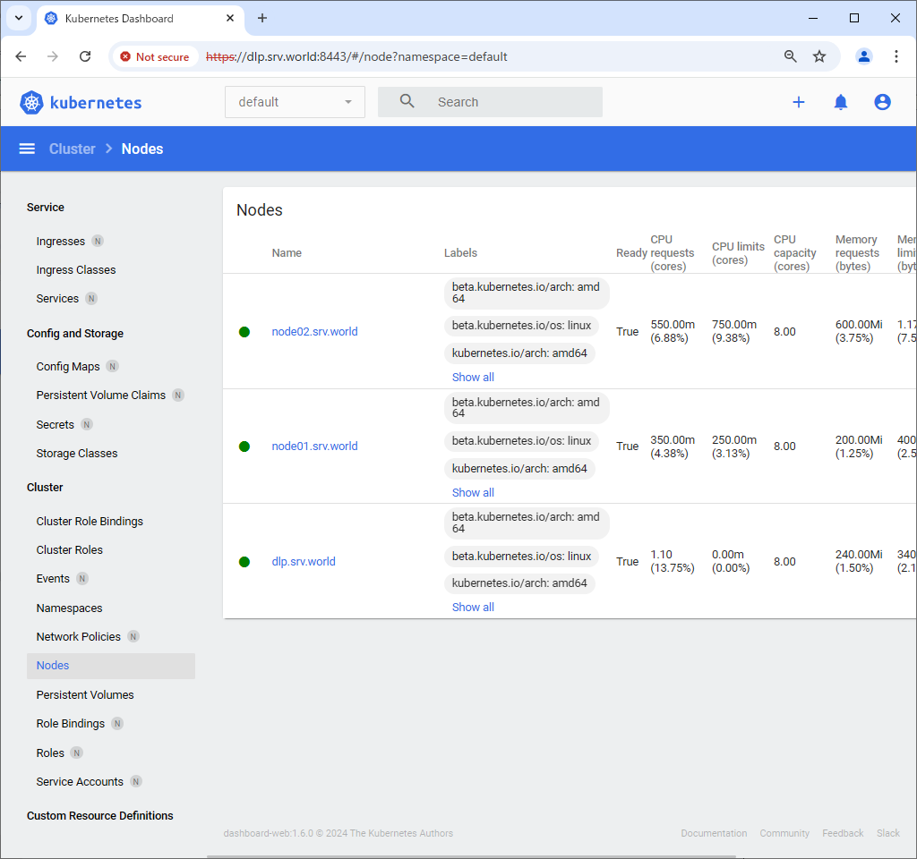Open Network Policies in the sidebar
Viewport: 917px width, 859px height.
tap(79, 637)
